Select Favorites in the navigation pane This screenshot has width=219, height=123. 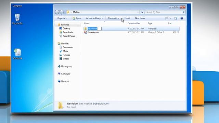[65, 25]
